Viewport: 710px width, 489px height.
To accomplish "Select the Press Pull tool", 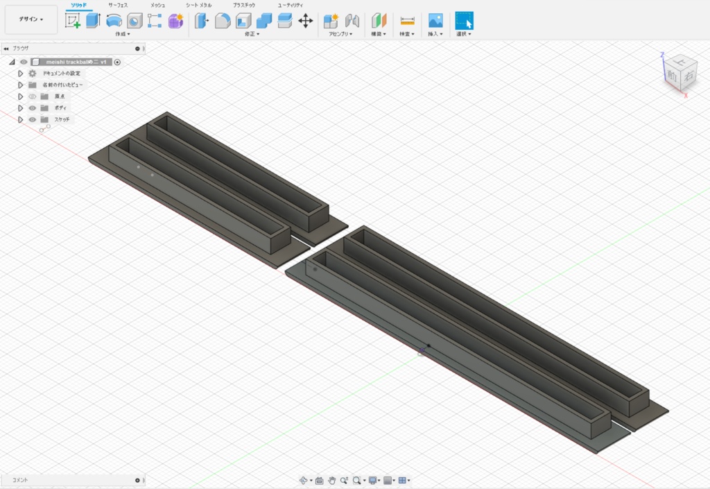I will (202, 20).
